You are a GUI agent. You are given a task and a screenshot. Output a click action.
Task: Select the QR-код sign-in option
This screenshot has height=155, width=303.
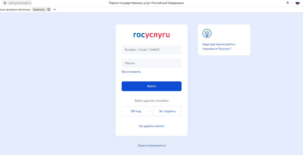(136, 111)
